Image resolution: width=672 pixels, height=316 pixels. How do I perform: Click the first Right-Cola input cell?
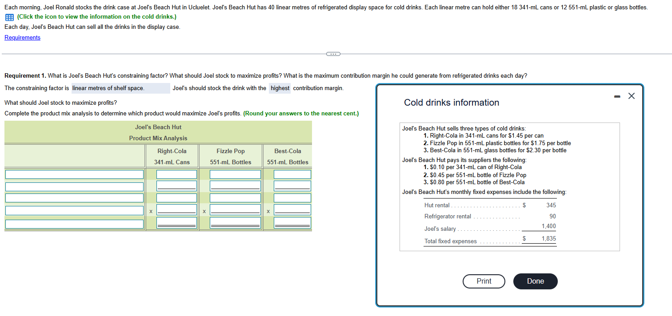pyautogui.click(x=176, y=174)
